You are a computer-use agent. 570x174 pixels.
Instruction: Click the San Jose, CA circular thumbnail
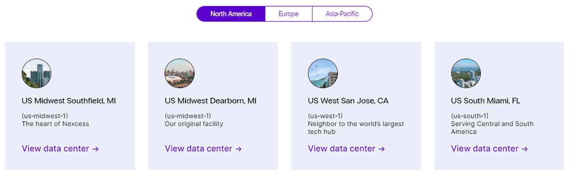click(x=323, y=73)
